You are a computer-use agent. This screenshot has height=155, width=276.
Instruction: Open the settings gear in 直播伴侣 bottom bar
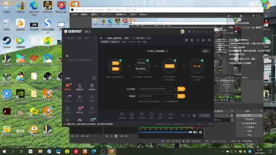point(194,115)
